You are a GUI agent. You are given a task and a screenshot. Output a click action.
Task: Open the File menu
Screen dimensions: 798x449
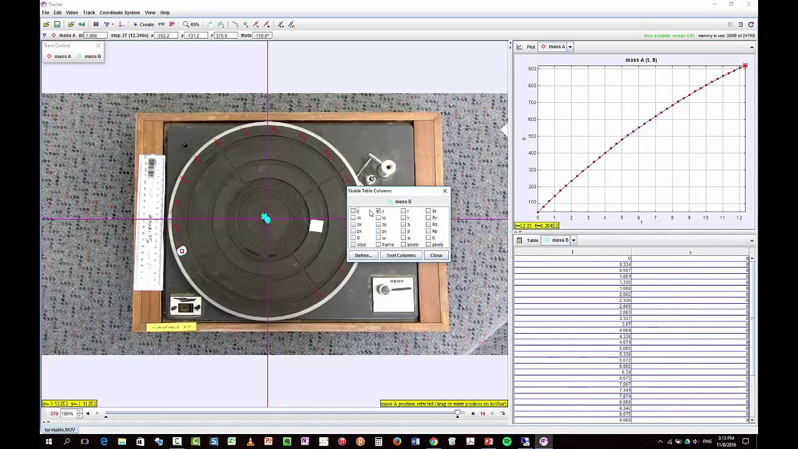coord(46,12)
